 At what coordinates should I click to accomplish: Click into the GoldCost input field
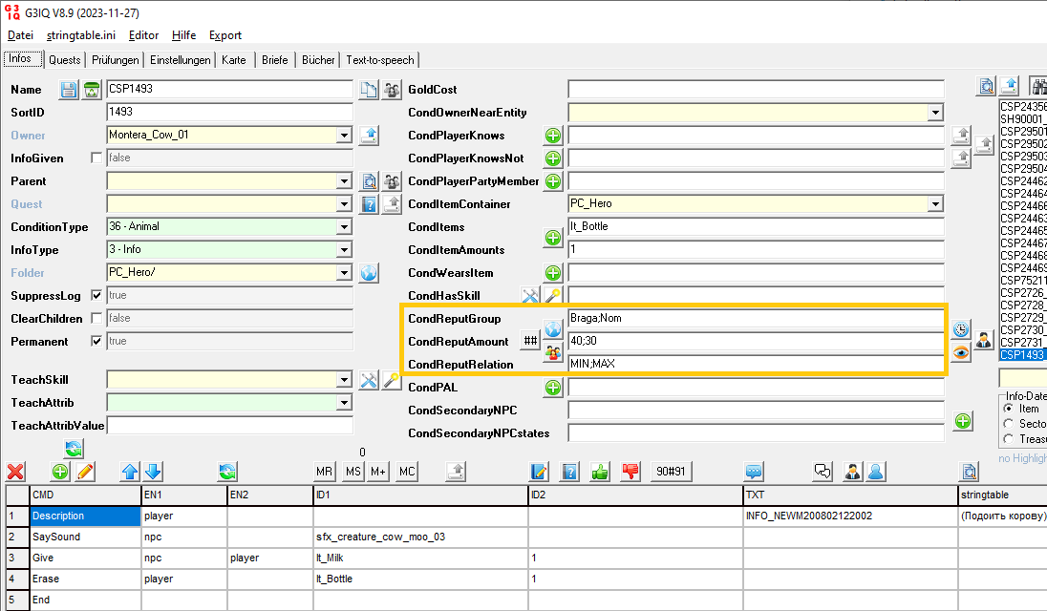755,90
